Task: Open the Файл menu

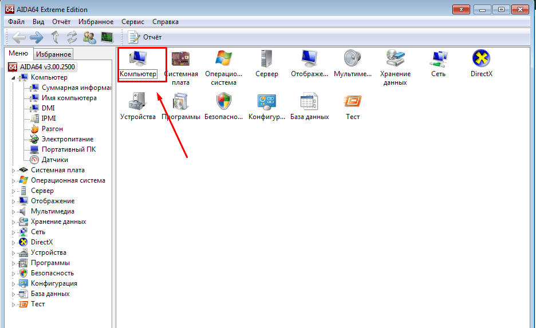Action: tap(16, 22)
